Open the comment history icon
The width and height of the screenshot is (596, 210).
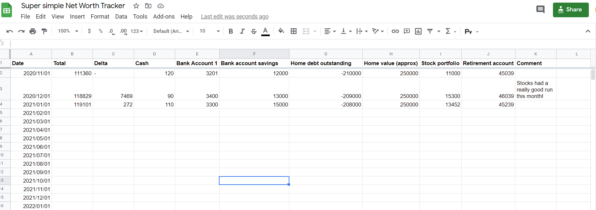tap(540, 9)
